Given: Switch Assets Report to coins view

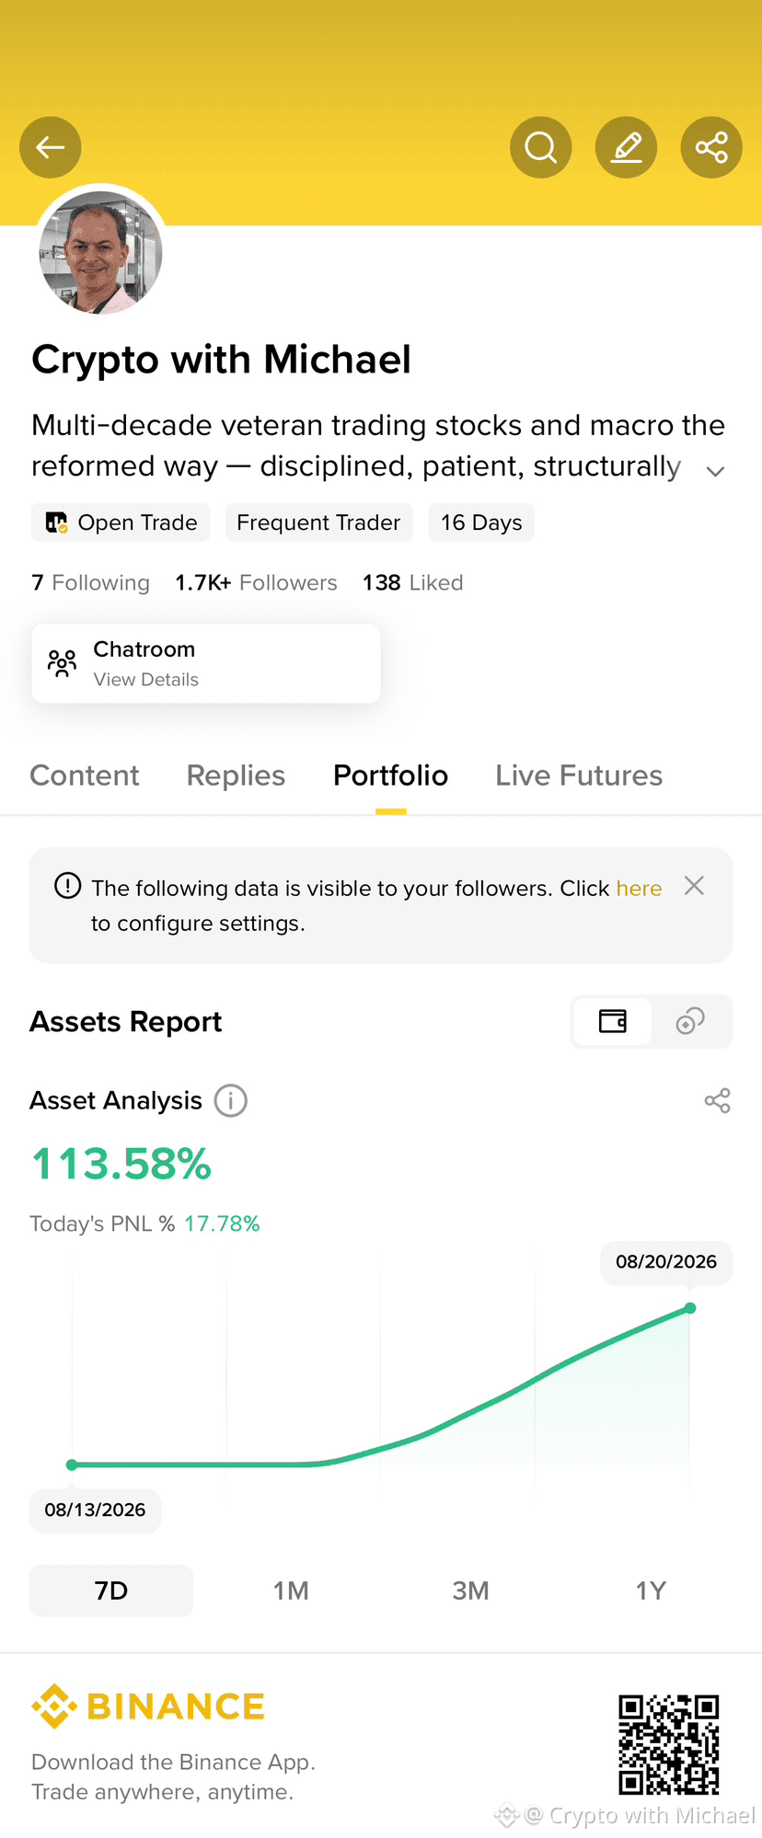Looking at the screenshot, I should 690,1021.
